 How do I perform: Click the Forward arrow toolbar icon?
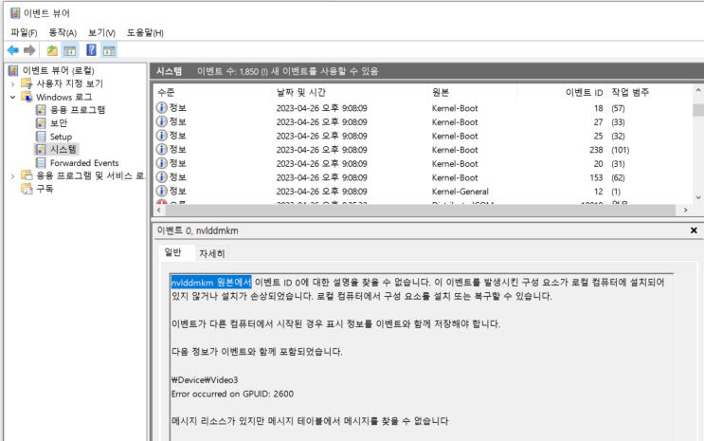point(29,50)
